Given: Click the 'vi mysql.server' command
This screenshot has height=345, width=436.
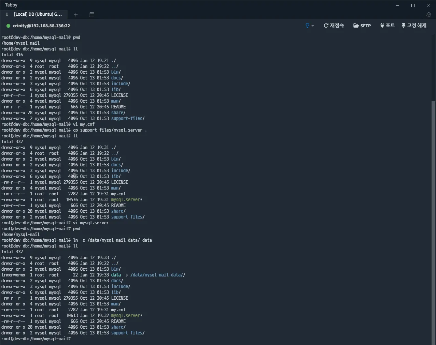Looking at the screenshot, I should click(x=91, y=223).
